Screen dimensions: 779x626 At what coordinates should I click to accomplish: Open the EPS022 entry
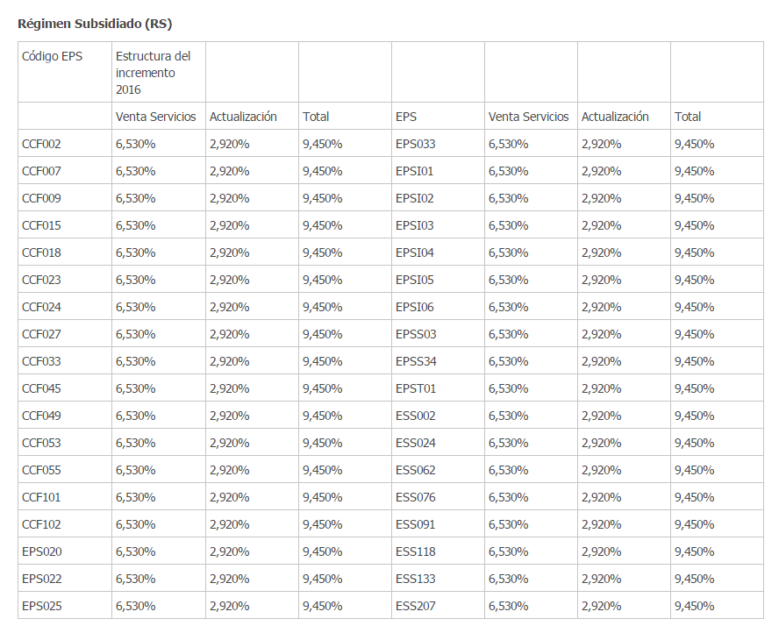tap(41, 579)
